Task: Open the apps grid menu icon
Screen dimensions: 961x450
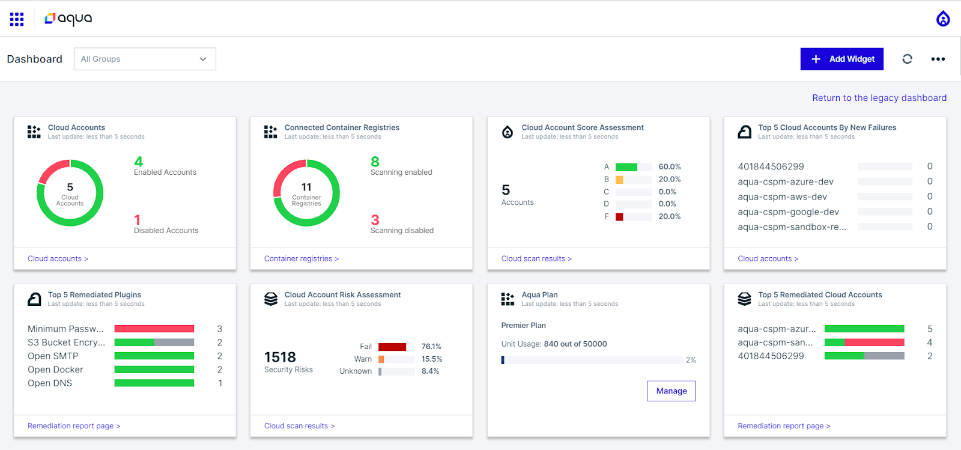Action: point(17,19)
